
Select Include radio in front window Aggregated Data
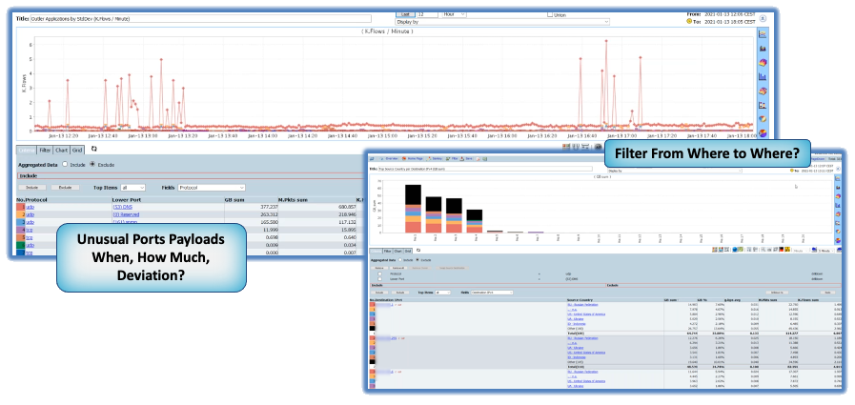tap(400, 260)
